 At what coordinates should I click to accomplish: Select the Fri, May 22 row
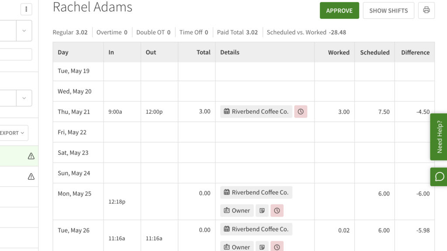(244, 132)
